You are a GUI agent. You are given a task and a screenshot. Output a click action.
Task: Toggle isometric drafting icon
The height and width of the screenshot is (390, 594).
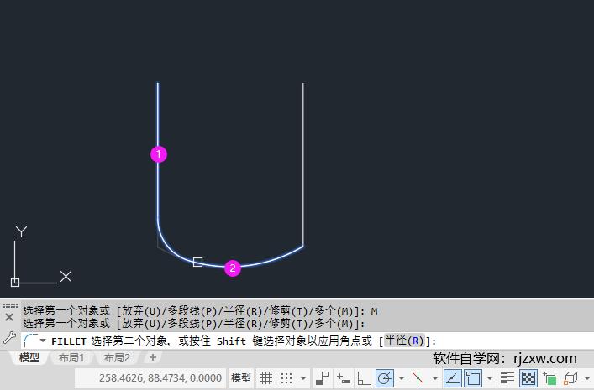418,378
